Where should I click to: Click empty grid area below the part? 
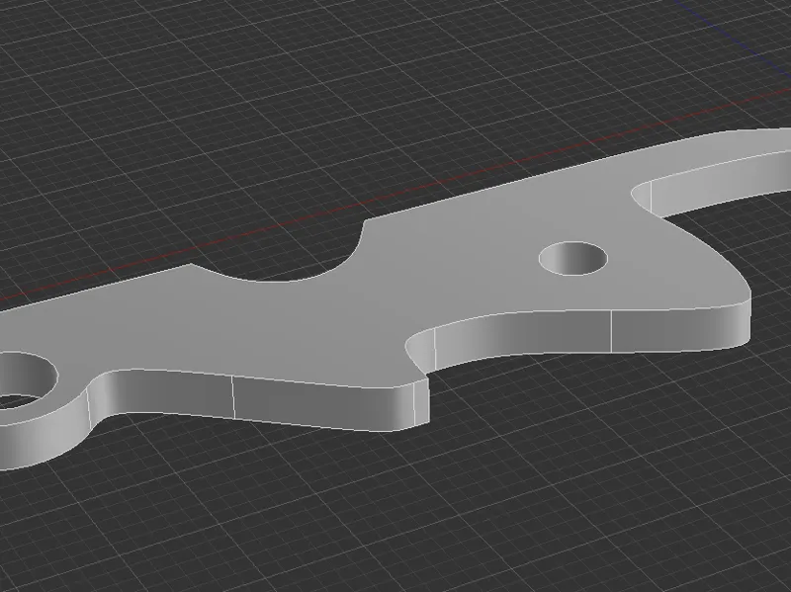(x=454, y=504)
